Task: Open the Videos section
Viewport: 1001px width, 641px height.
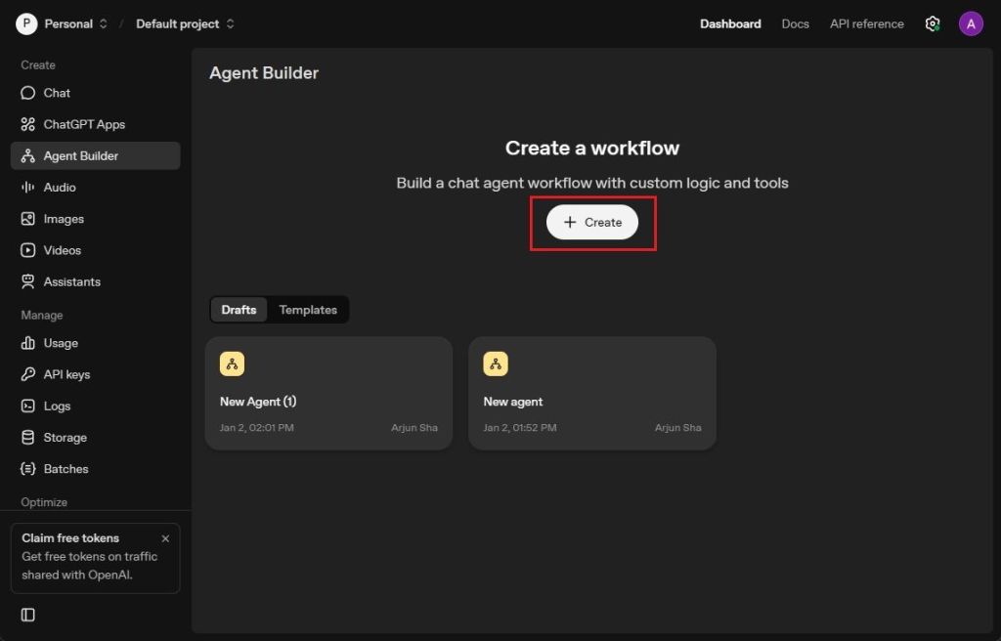Action: (62, 250)
